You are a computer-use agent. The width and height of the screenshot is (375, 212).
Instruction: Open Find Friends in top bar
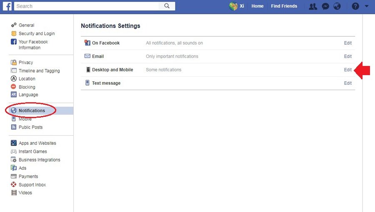click(284, 6)
